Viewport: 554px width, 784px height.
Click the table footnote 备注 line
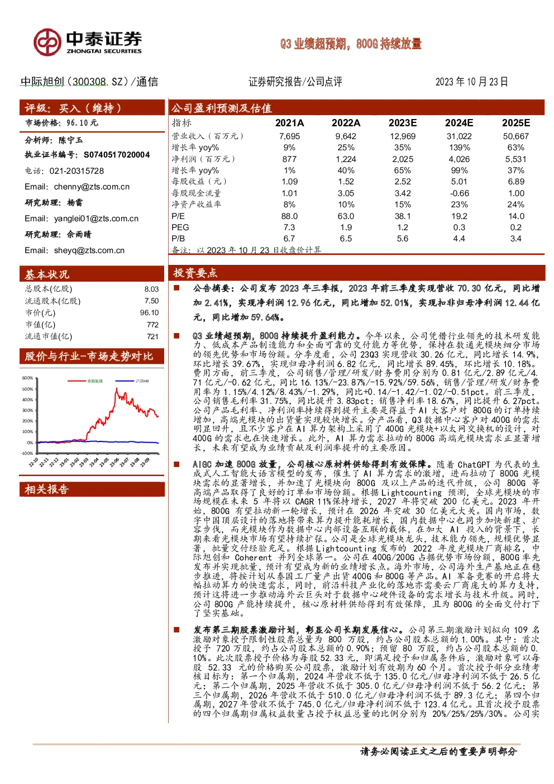coord(246,250)
